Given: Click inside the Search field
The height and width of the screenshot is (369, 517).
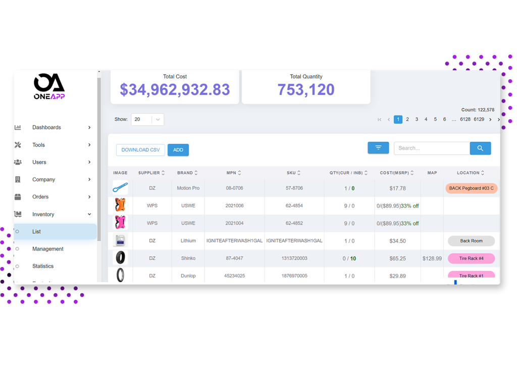Looking at the screenshot, I should (432, 148).
